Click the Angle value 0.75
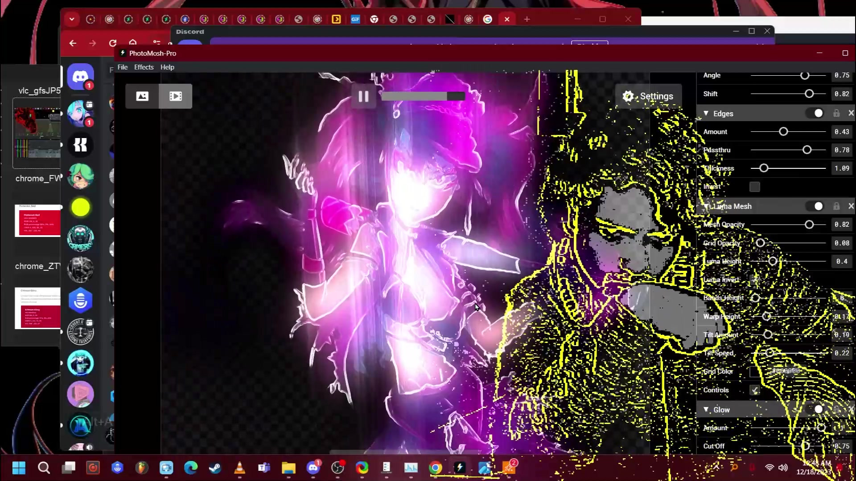 842,75
